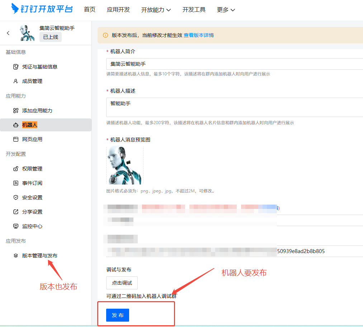The width and height of the screenshot is (363, 327).
Task: Click the DingTalk Open Platform logo
Action: coord(42,9)
